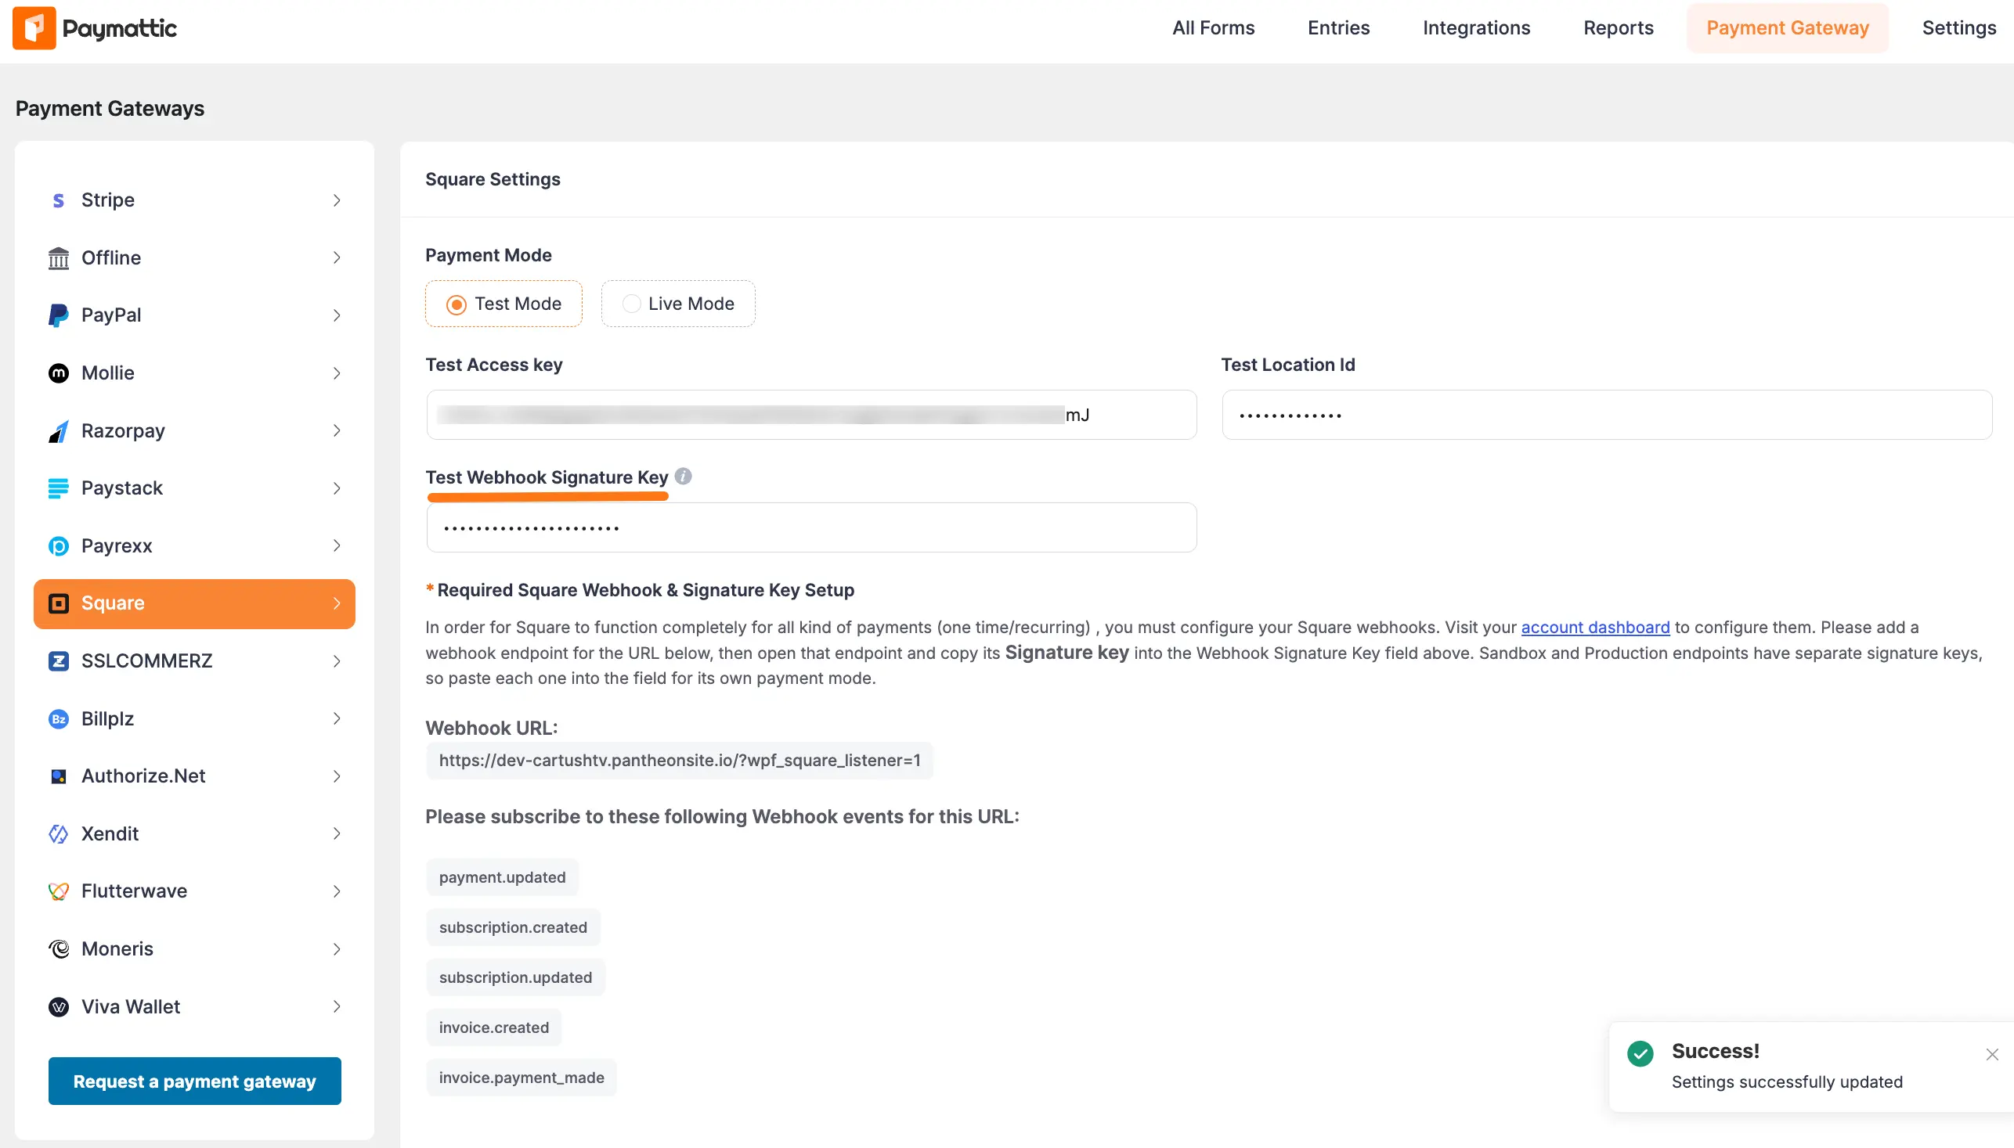
Task: Open the Integrations tab
Action: coord(1476,27)
